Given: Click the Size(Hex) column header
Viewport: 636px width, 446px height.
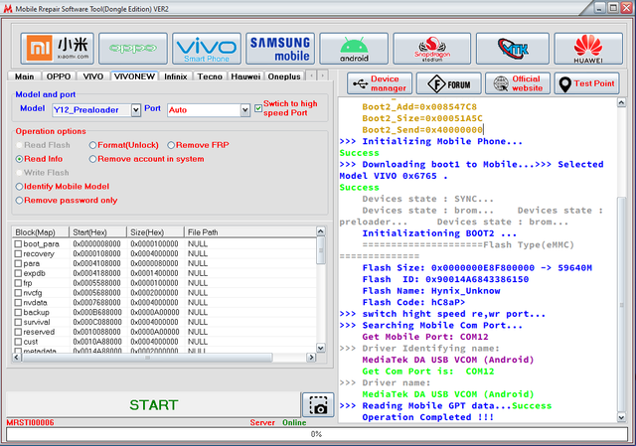Looking at the screenshot, I should tap(155, 232).
